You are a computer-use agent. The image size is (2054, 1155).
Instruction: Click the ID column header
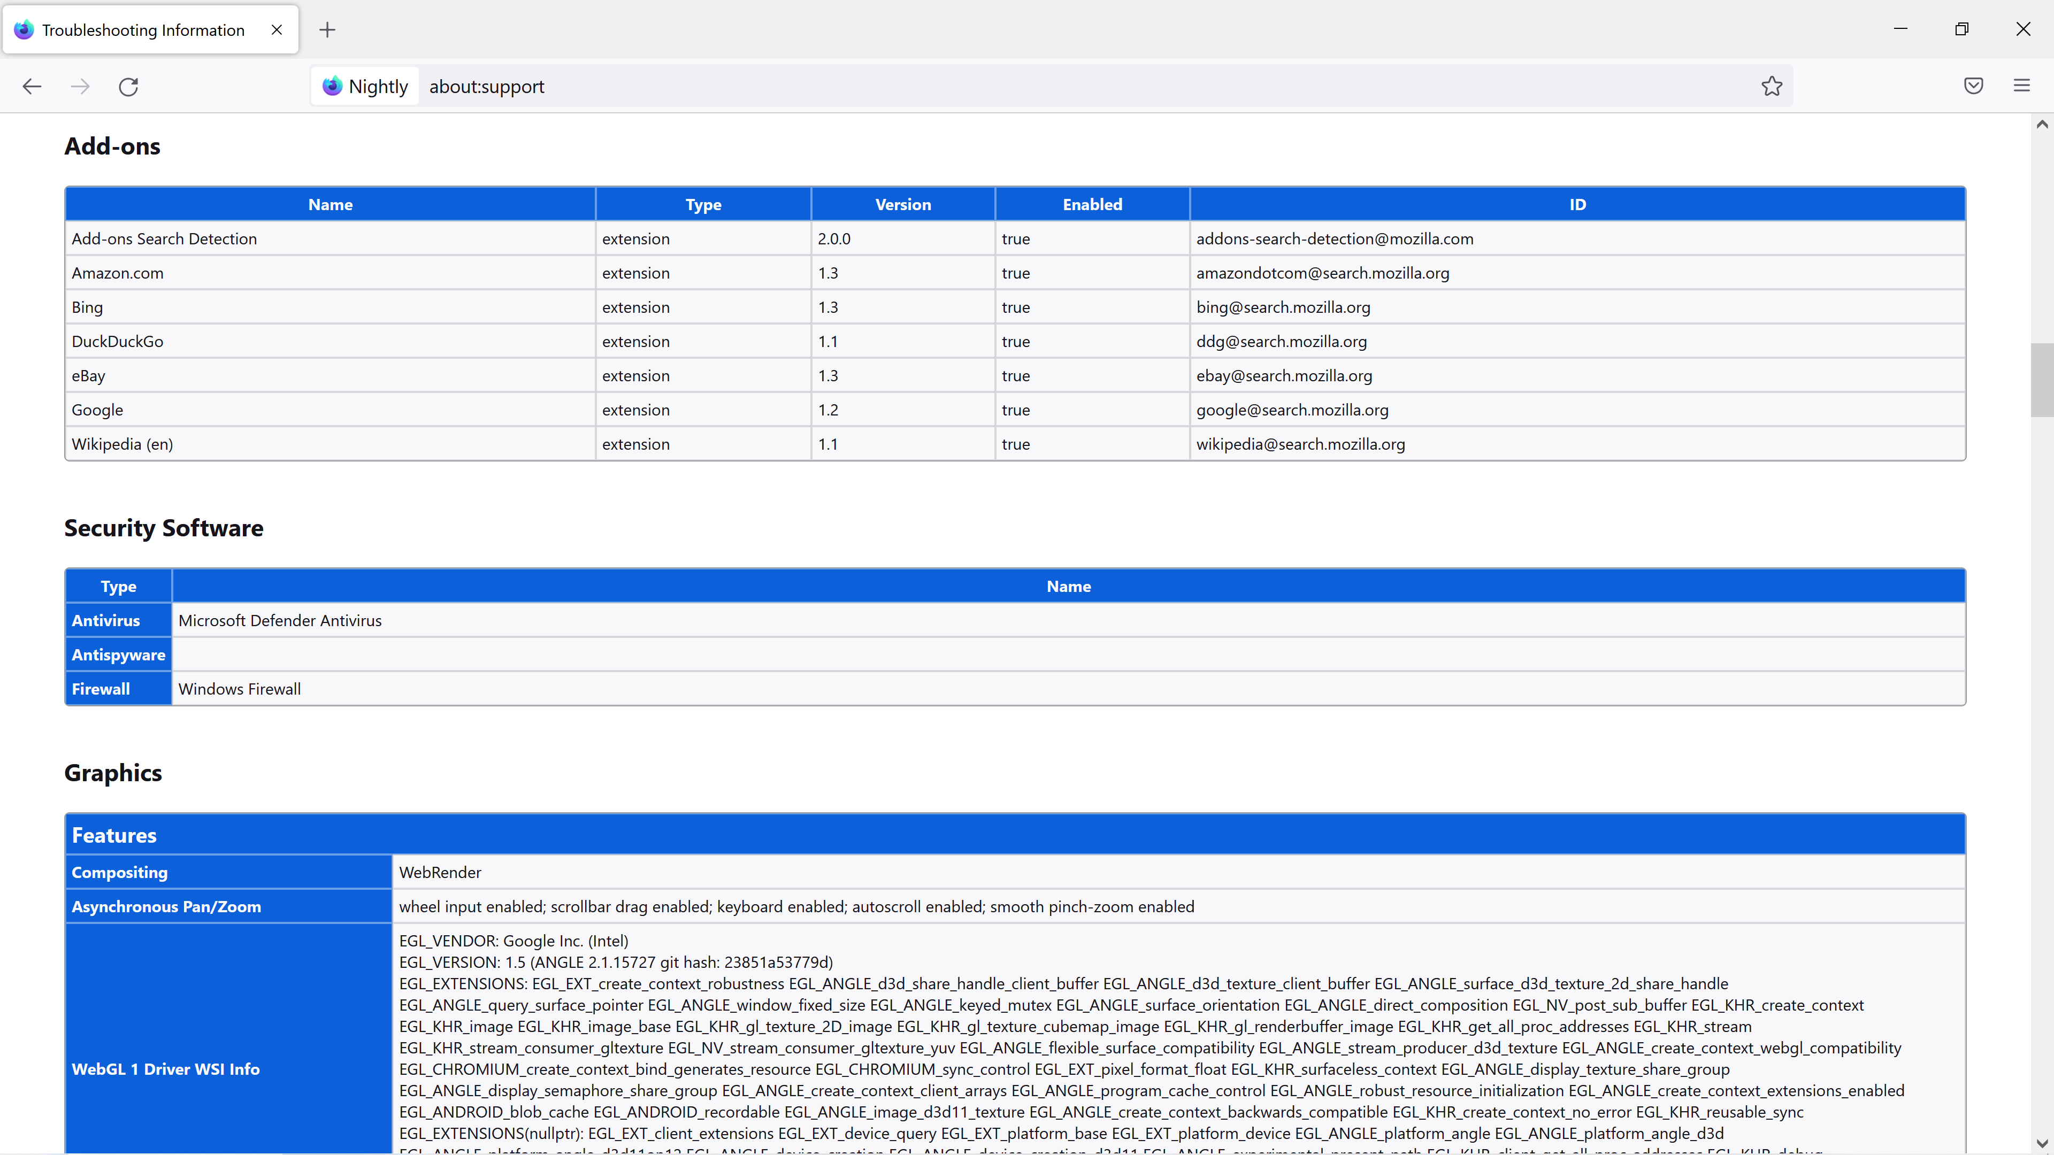[1577, 204]
